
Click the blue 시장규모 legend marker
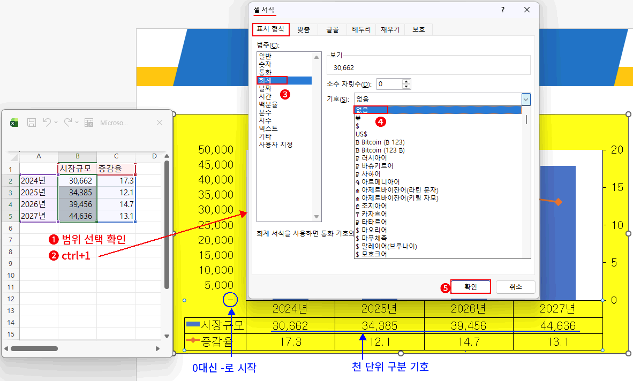pyautogui.click(x=193, y=324)
